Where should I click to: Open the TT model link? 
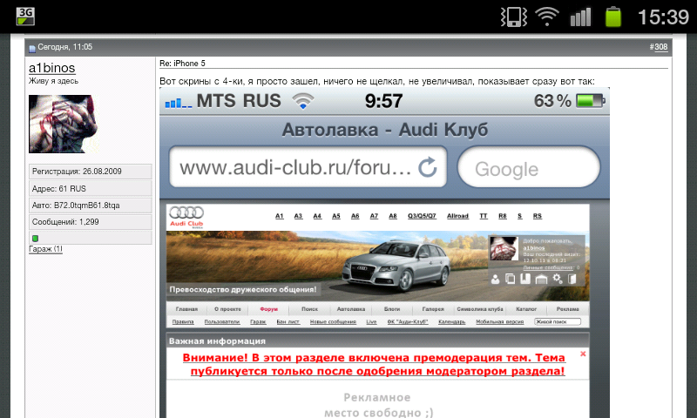(484, 216)
